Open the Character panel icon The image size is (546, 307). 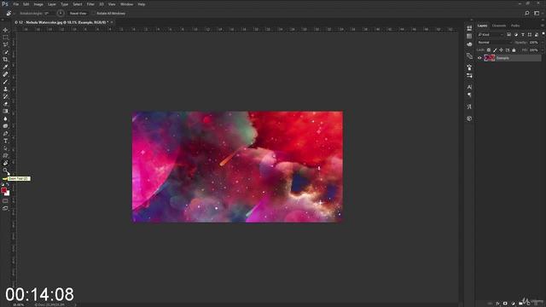click(x=469, y=87)
